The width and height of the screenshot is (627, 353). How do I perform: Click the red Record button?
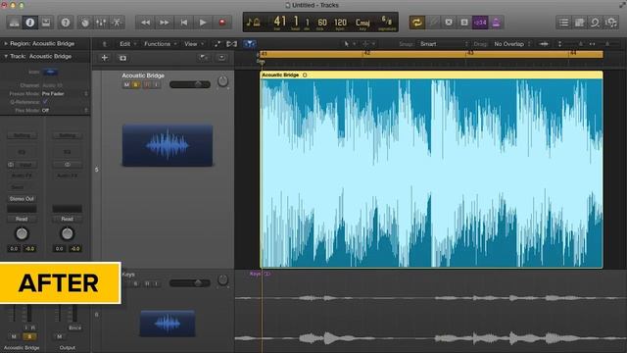(x=222, y=23)
